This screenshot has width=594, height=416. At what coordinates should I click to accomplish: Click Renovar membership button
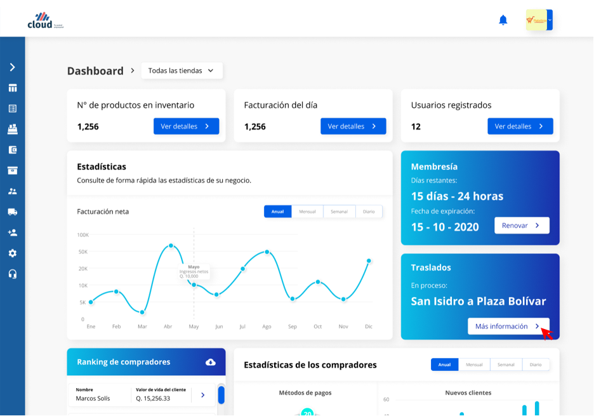[522, 225]
